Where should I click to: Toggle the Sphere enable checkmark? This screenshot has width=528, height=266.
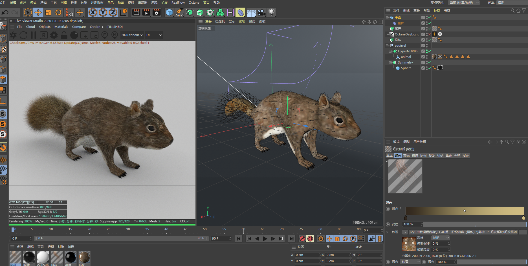click(430, 68)
